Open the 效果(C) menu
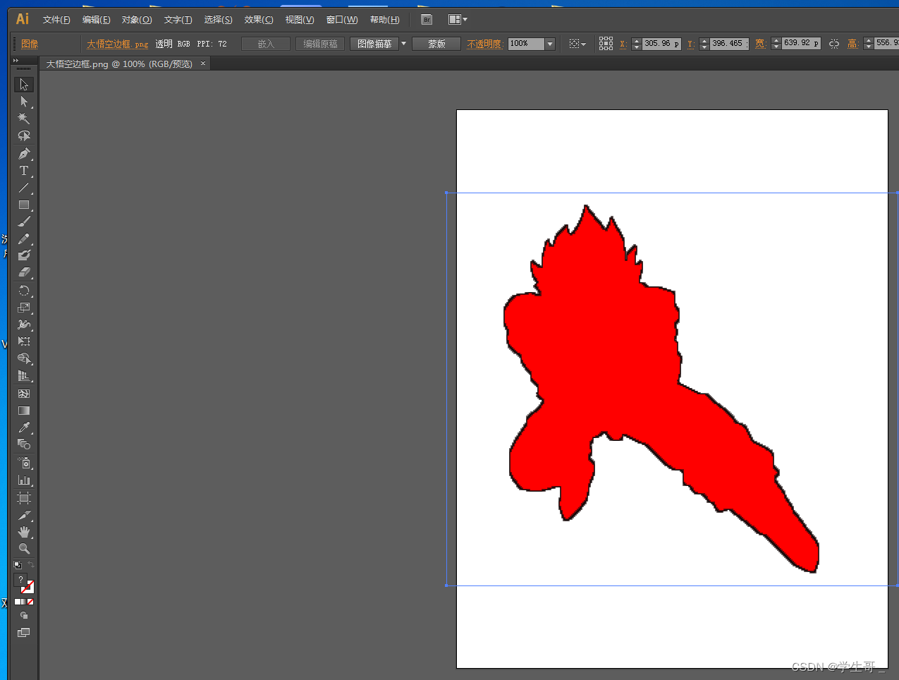 [x=259, y=20]
